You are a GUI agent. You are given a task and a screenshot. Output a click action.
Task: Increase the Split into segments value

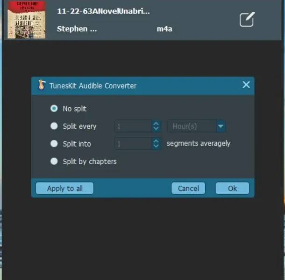156,141
